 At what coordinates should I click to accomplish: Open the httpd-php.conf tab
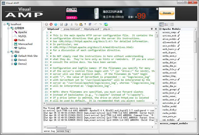pyautogui.click(x=91, y=29)
